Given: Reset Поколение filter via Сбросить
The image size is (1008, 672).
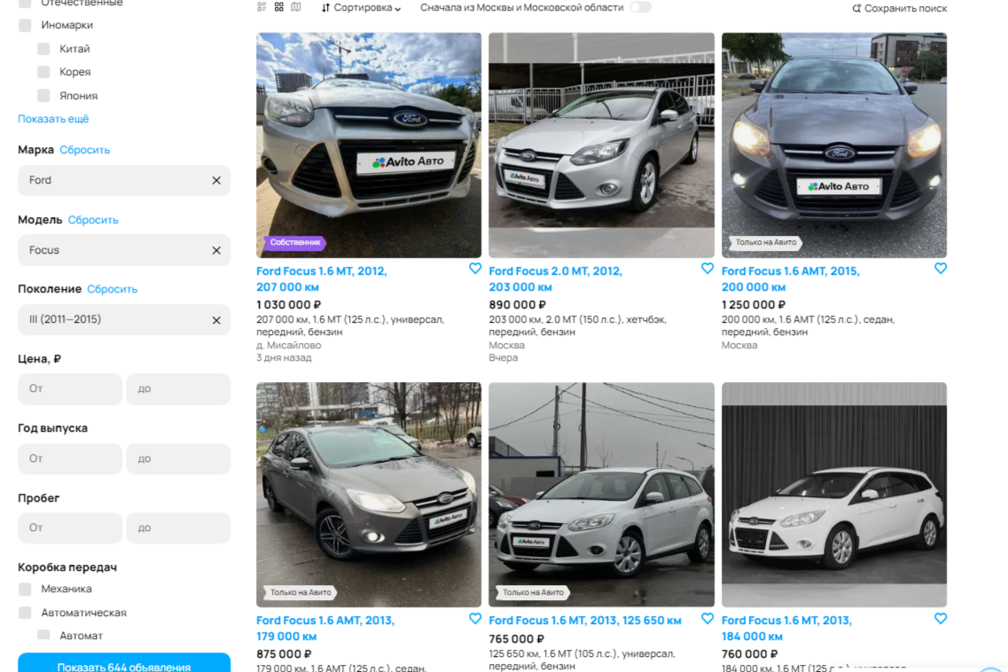Looking at the screenshot, I should (113, 289).
